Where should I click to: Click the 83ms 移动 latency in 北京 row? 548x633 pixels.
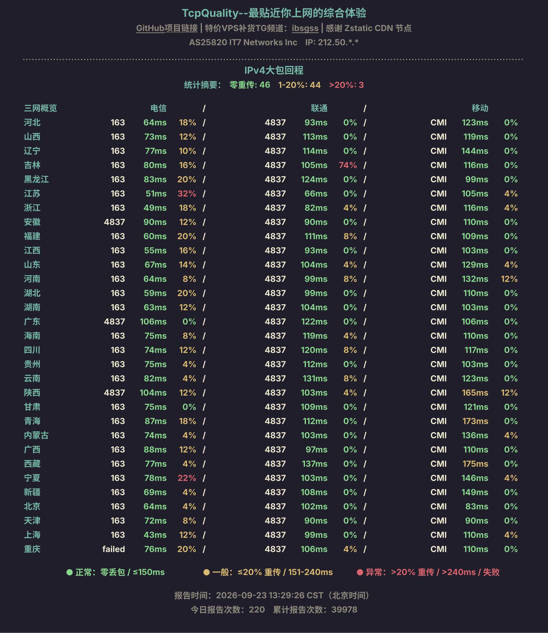[x=477, y=506]
